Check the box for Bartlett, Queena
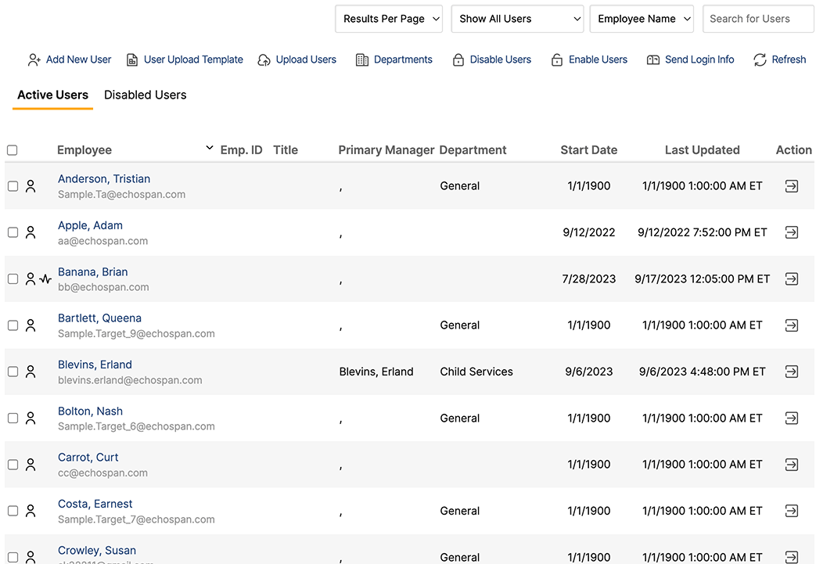The height and width of the screenshot is (564, 816). pyautogui.click(x=13, y=325)
